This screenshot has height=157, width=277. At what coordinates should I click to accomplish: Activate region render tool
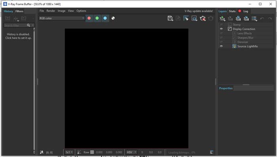point(194,18)
